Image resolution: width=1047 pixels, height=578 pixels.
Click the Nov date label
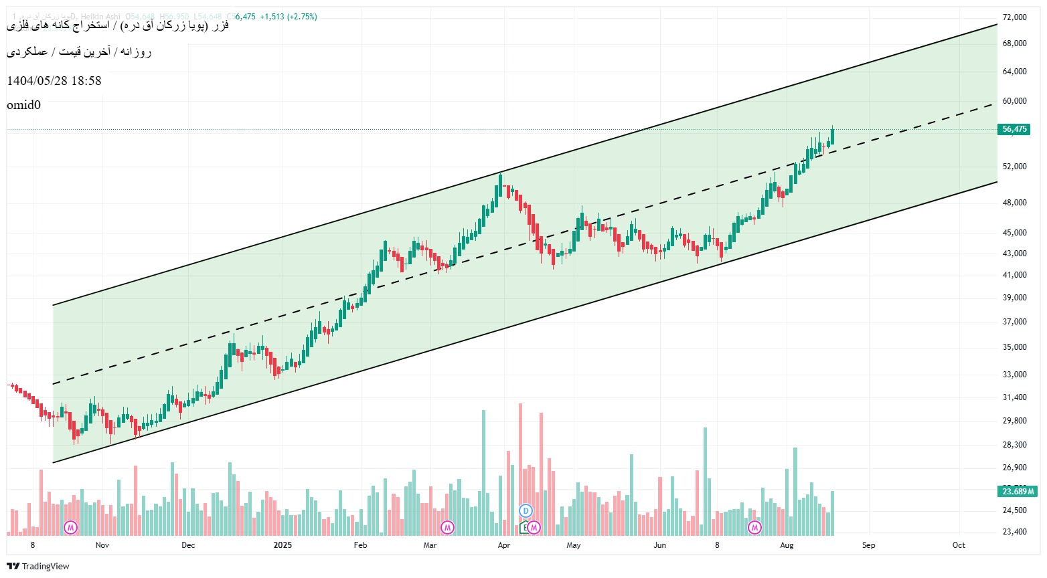click(x=102, y=545)
